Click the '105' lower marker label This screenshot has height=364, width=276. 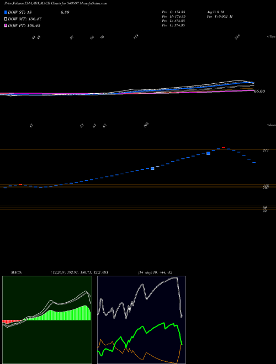(x=146, y=125)
